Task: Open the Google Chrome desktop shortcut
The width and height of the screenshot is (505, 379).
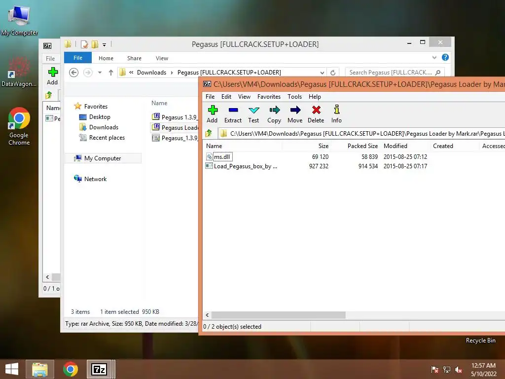Action: coord(19,126)
